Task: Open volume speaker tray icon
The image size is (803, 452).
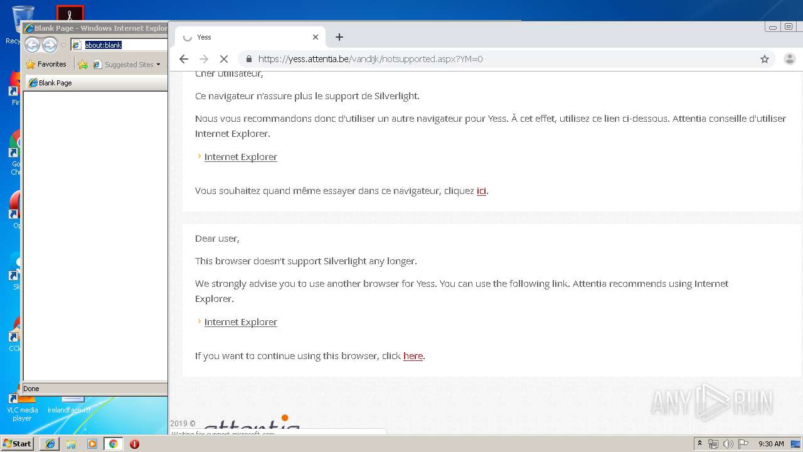Action: (728, 444)
